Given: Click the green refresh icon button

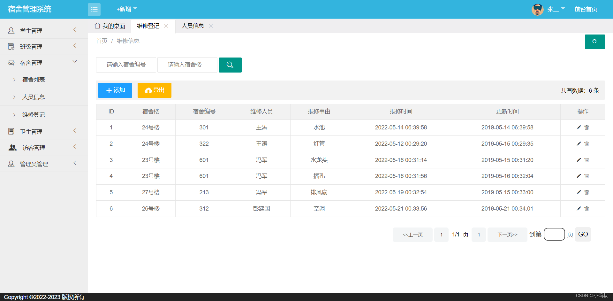Looking at the screenshot, I should (x=594, y=42).
